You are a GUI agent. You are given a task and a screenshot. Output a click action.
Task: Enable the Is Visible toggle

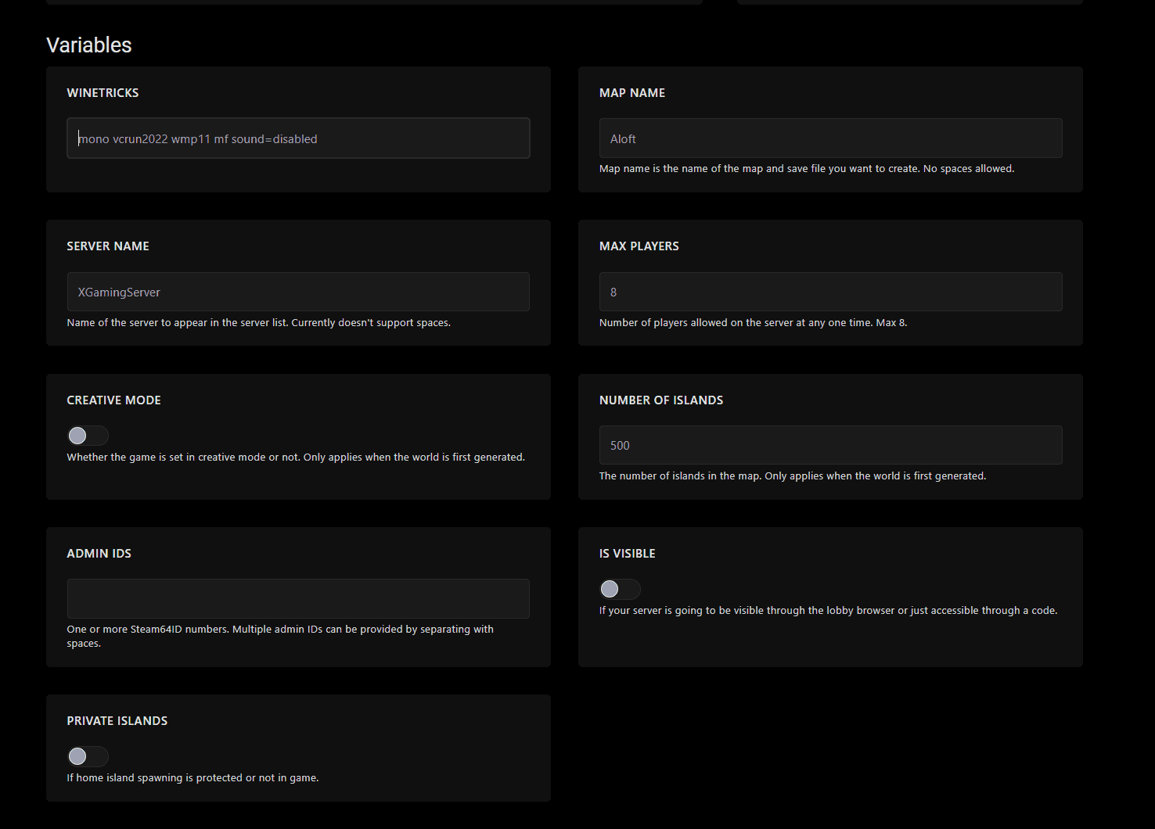pyautogui.click(x=620, y=589)
